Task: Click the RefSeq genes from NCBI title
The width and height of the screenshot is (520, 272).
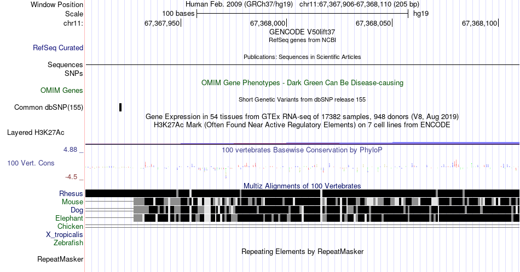Action: click(302, 40)
